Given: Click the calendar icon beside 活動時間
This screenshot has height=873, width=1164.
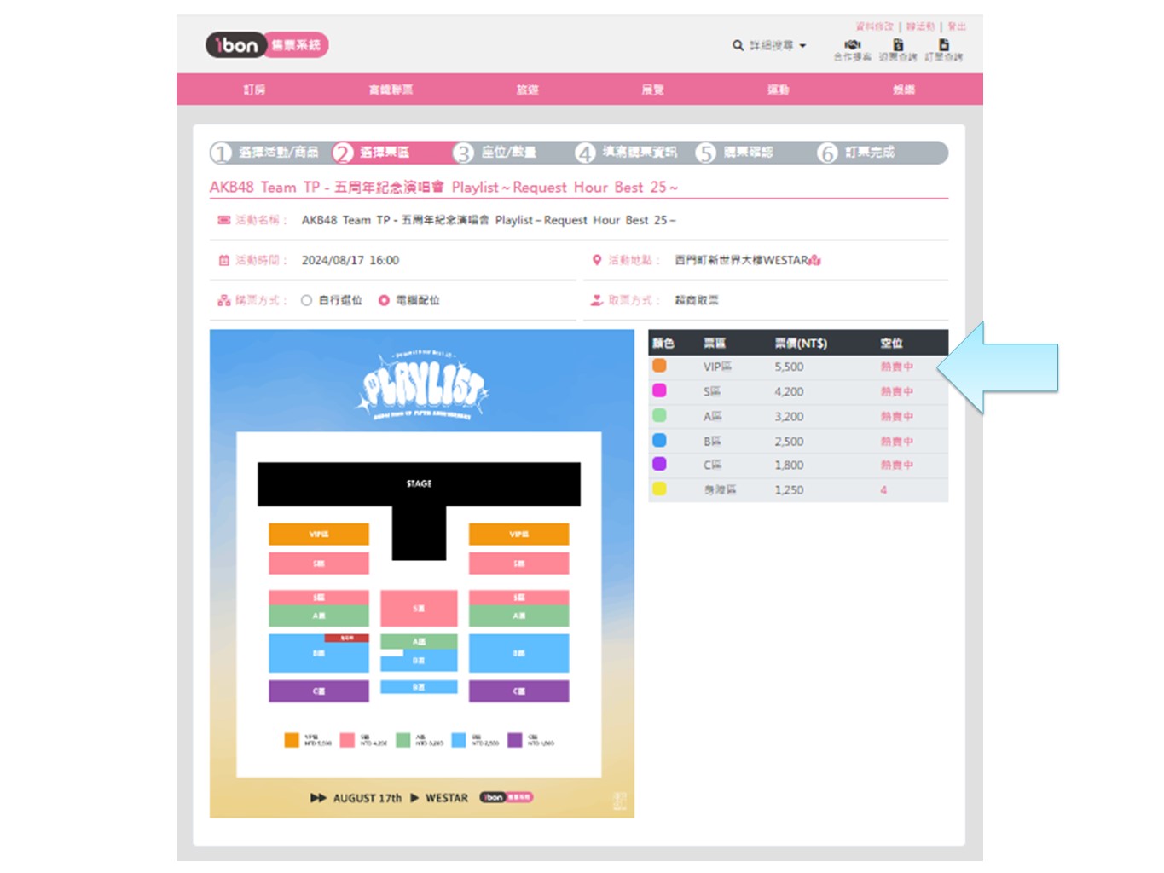Looking at the screenshot, I should 224,260.
